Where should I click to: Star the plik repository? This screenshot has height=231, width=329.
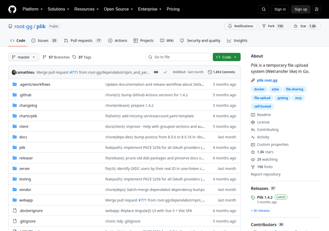pos(305,26)
